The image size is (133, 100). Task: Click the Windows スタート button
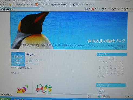point(5,99)
